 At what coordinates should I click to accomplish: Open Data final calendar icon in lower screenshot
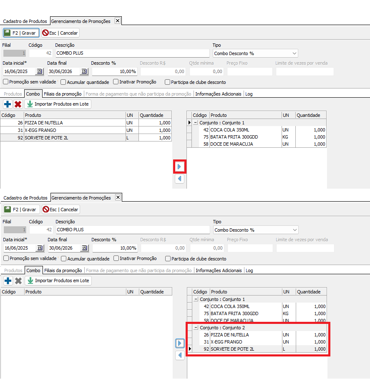click(84, 248)
